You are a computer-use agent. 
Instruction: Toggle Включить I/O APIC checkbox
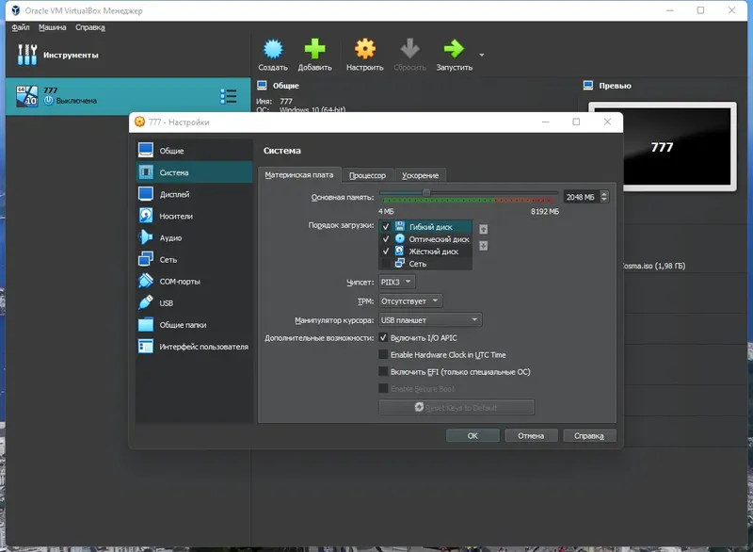click(383, 338)
